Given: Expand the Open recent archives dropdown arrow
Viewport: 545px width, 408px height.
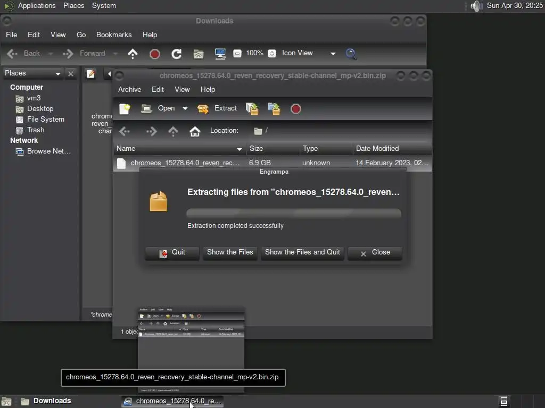Looking at the screenshot, I should point(185,108).
